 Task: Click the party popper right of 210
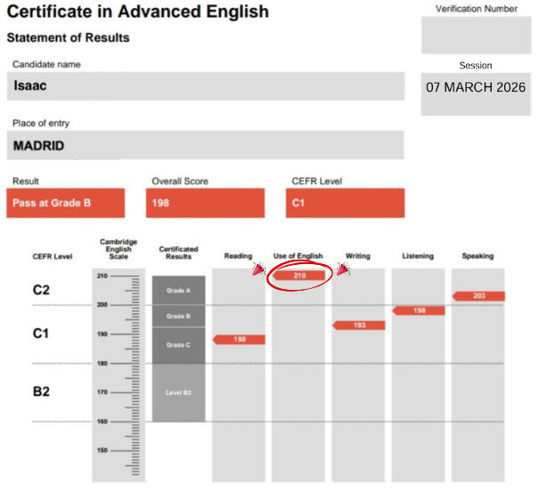tap(343, 269)
